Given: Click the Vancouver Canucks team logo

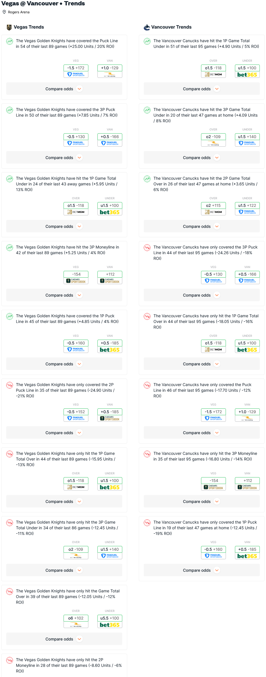Looking at the screenshot, I should (147, 27).
